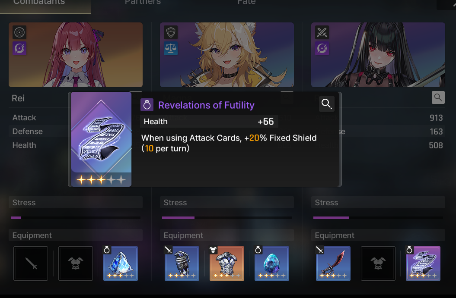Viewport: 456px width, 298px height.
Task: Click the blonde fox-eared character portrait
Action: [x=227, y=55]
